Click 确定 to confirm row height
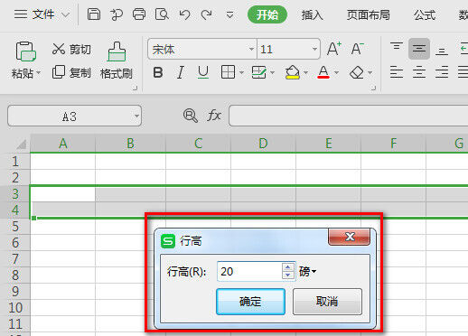468x336 pixels. coord(250,302)
